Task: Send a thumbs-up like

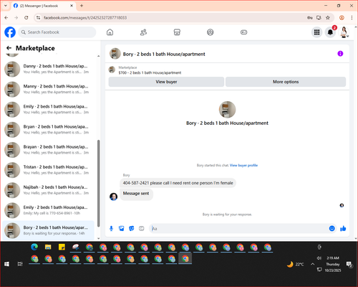Action: click(343, 228)
